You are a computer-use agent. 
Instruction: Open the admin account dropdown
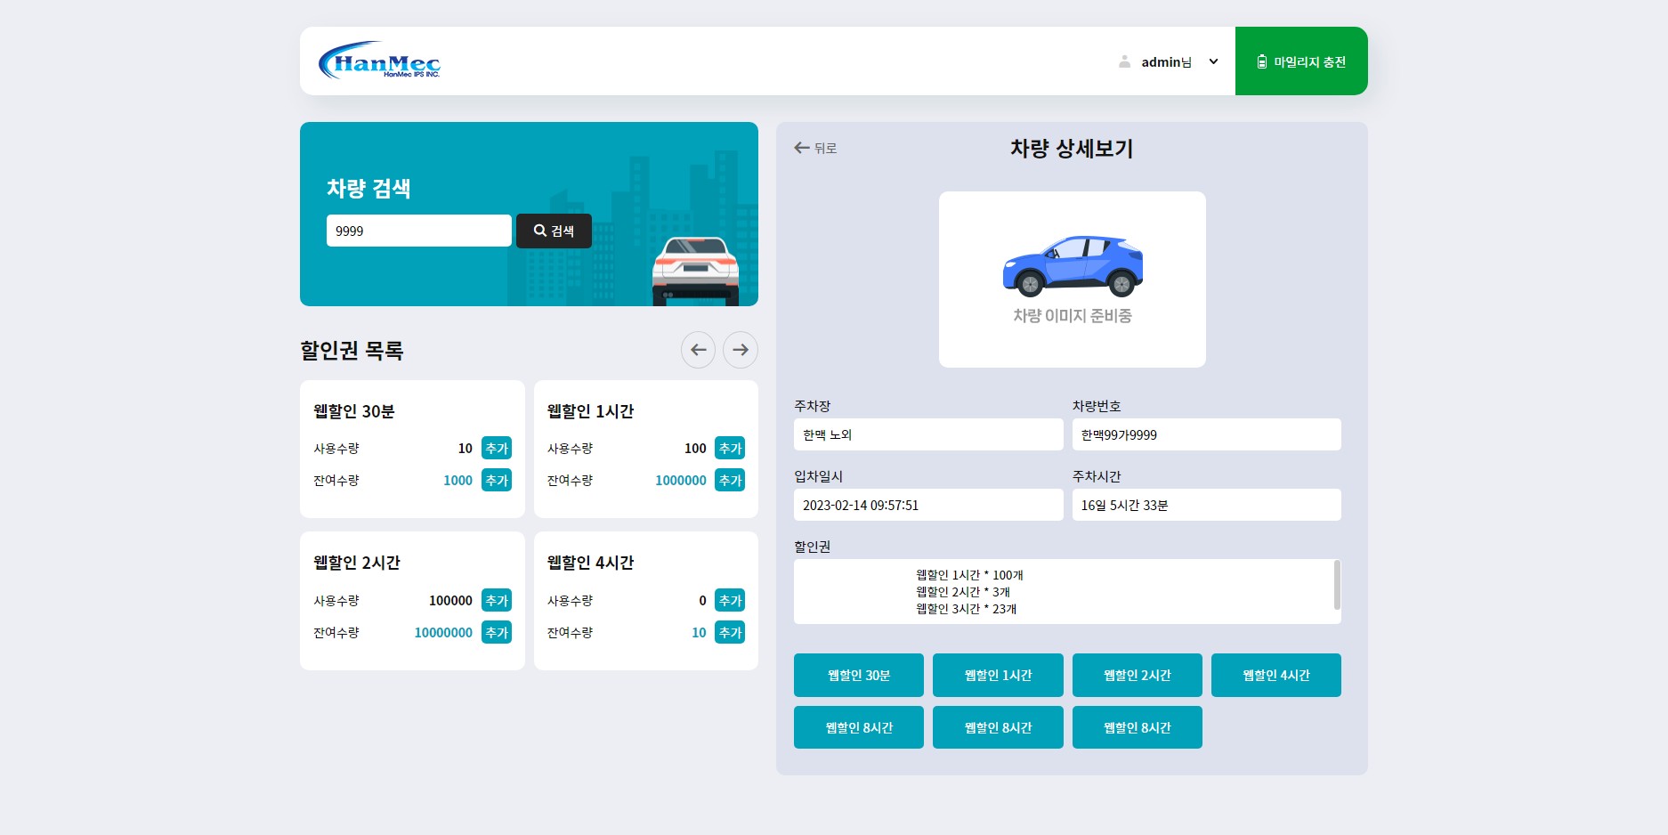click(1213, 61)
